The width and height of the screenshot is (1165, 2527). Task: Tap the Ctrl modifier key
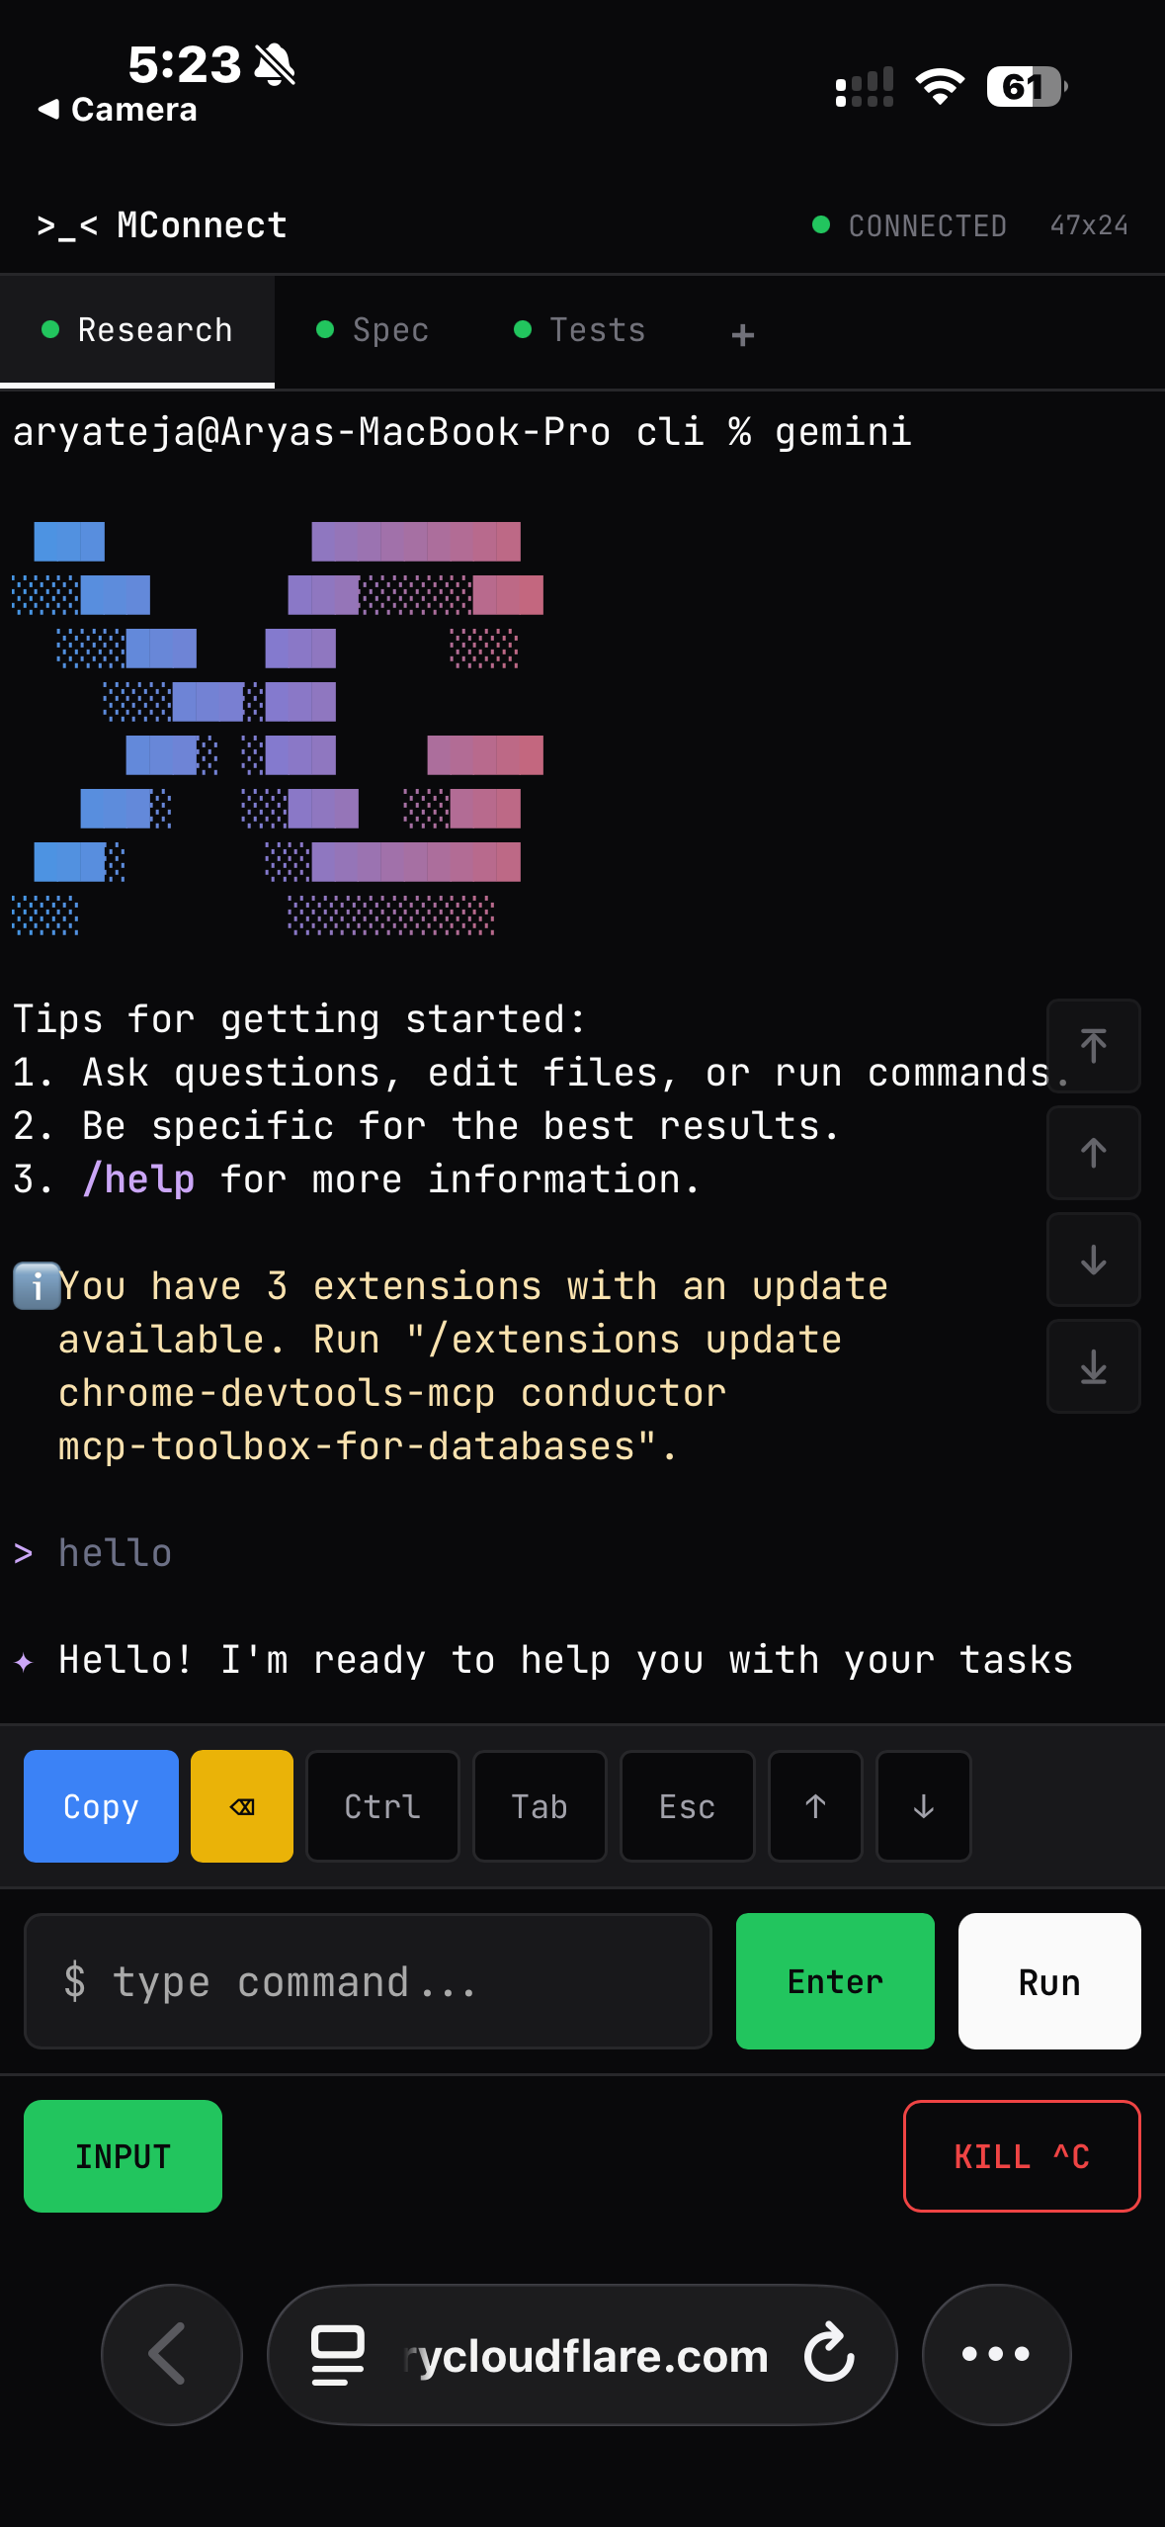click(x=382, y=1806)
